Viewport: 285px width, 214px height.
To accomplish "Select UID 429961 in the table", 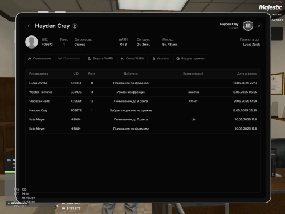I will 76,101.
